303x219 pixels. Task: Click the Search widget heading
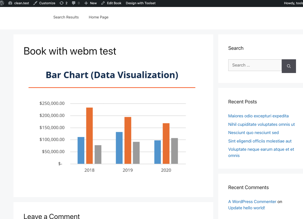236,48
